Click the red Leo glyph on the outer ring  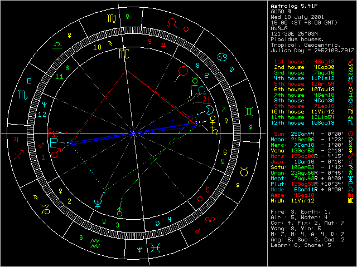click(172, 23)
